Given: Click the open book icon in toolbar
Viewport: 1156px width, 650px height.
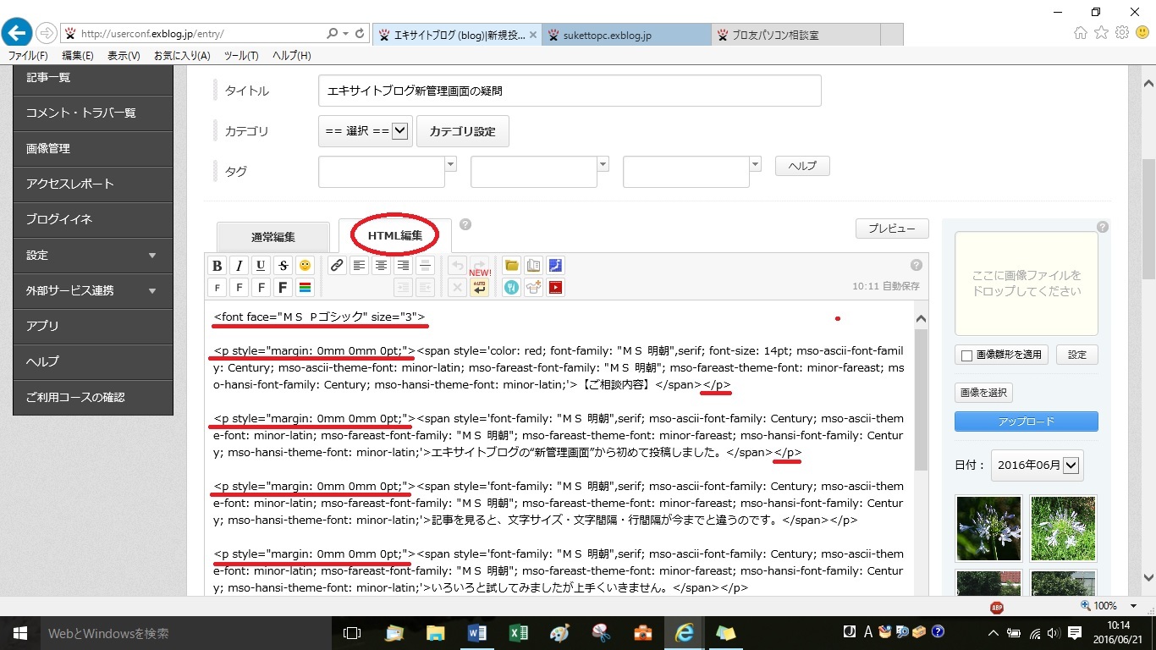Looking at the screenshot, I should point(533,266).
